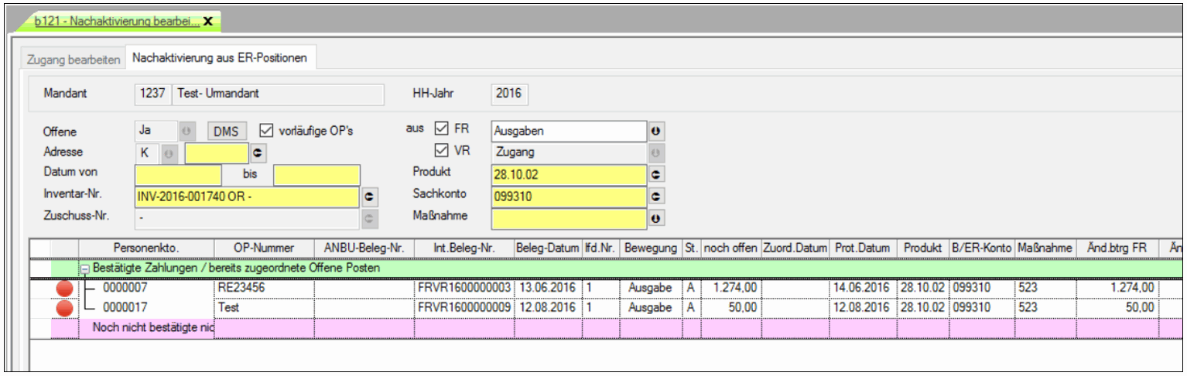Click the pink Noch nicht bestätigte row
The height and width of the screenshot is (376, 1187).
pos(153,327)
